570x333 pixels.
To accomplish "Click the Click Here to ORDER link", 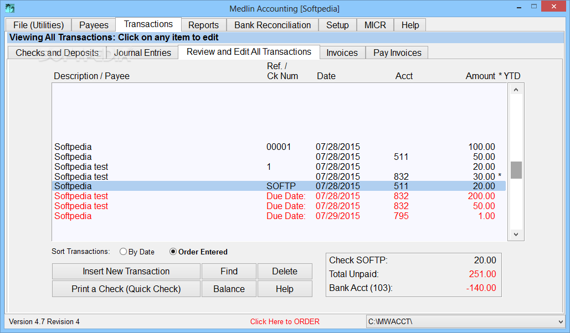I will click(x=285, y=322).
